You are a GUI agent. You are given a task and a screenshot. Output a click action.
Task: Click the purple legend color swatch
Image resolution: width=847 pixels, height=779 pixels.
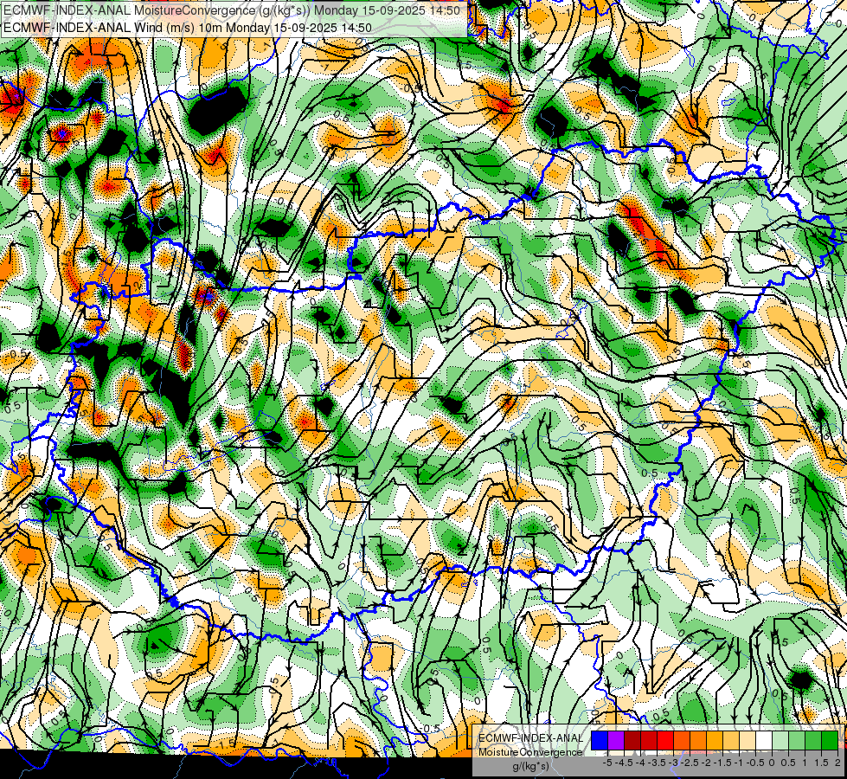coord(616,741)
